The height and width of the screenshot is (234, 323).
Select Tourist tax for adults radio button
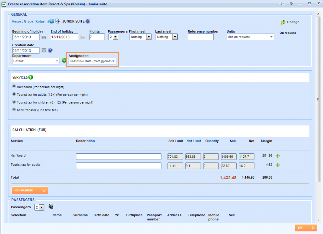pos(14,94)
